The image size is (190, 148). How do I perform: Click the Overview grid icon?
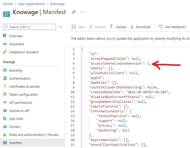[x=5, y=36]
